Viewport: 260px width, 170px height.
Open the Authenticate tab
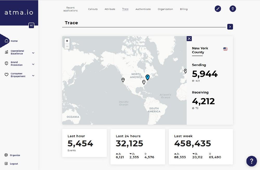point(143,9)
